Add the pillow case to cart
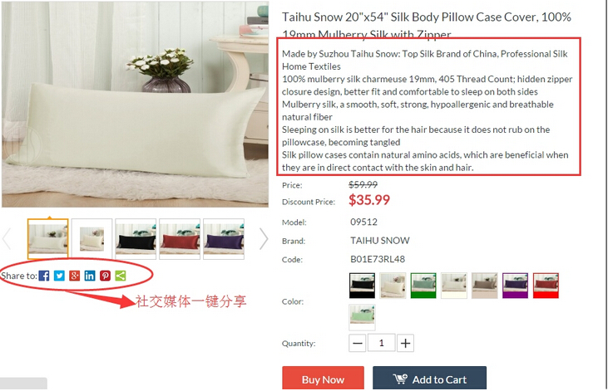Viewport: 608px width, 391px height. tap(430, 379)
